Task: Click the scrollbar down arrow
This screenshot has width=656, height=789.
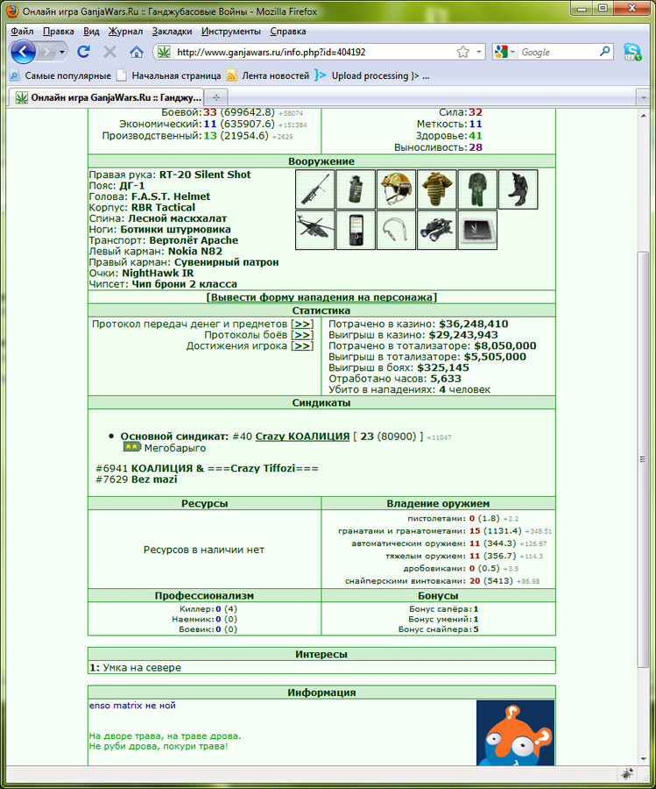Action: tap(643, 759)
